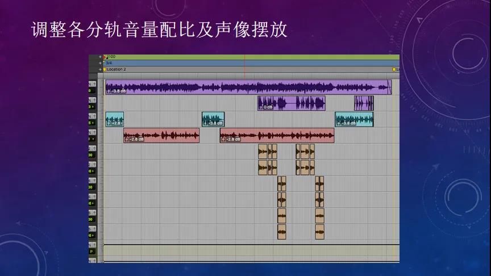Image resolution: width=491 pixels, height=276 pixels.
Task: Select first tan clip on sixth track
Action: (263, 168)
